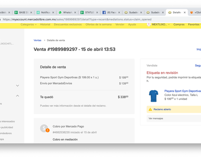This screenshot has height=158, width=201.
Task: Click the yellow warning triangle icon
Action: [150, 109]
